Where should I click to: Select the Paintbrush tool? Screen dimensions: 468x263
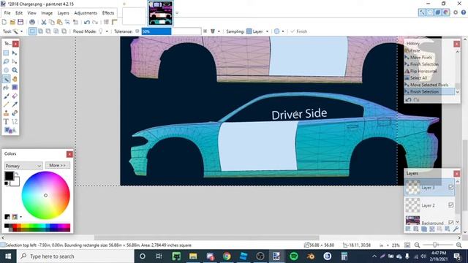click(x=6, y=96)
